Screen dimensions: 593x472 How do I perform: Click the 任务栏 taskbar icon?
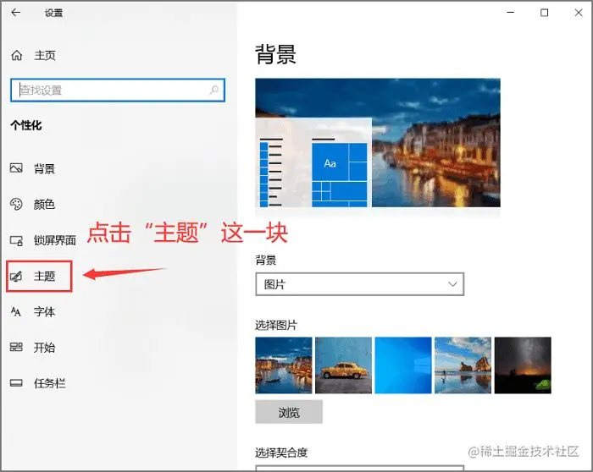point(16,383)
